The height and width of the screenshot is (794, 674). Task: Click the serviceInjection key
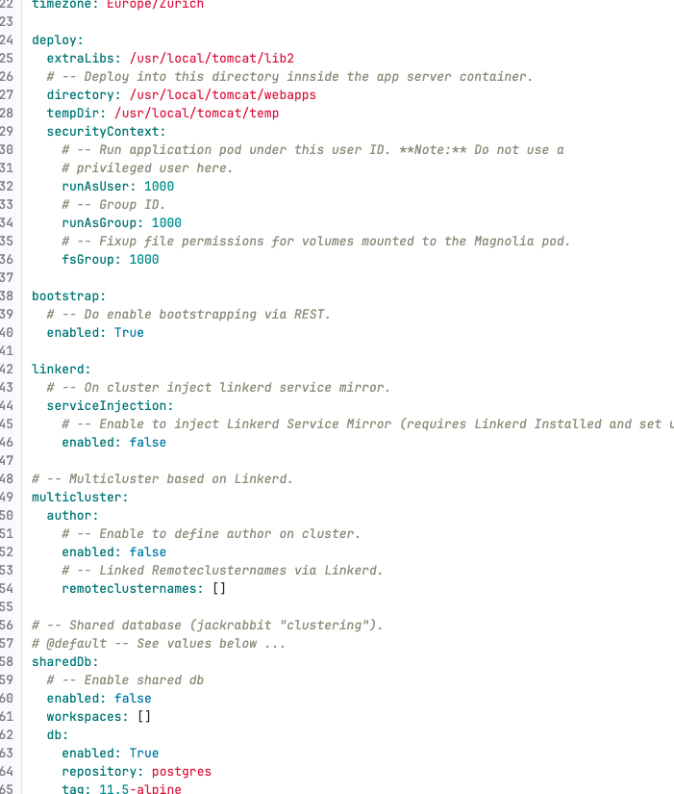pyautogui.click(x=108, y=406)
